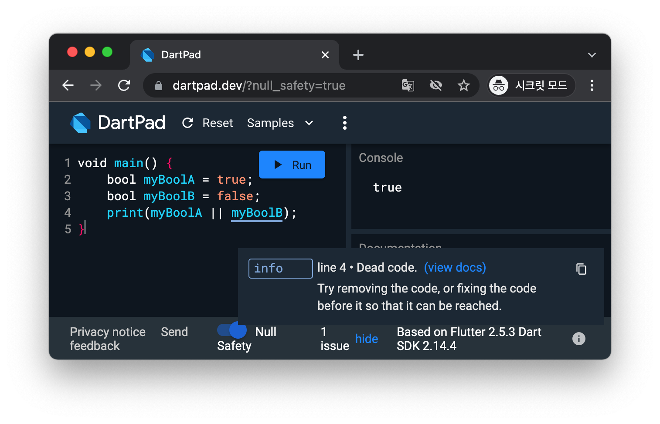Open the view docs link
This screenshot has width=660, height=424.
pyautogui.click(x=455, y=267)
